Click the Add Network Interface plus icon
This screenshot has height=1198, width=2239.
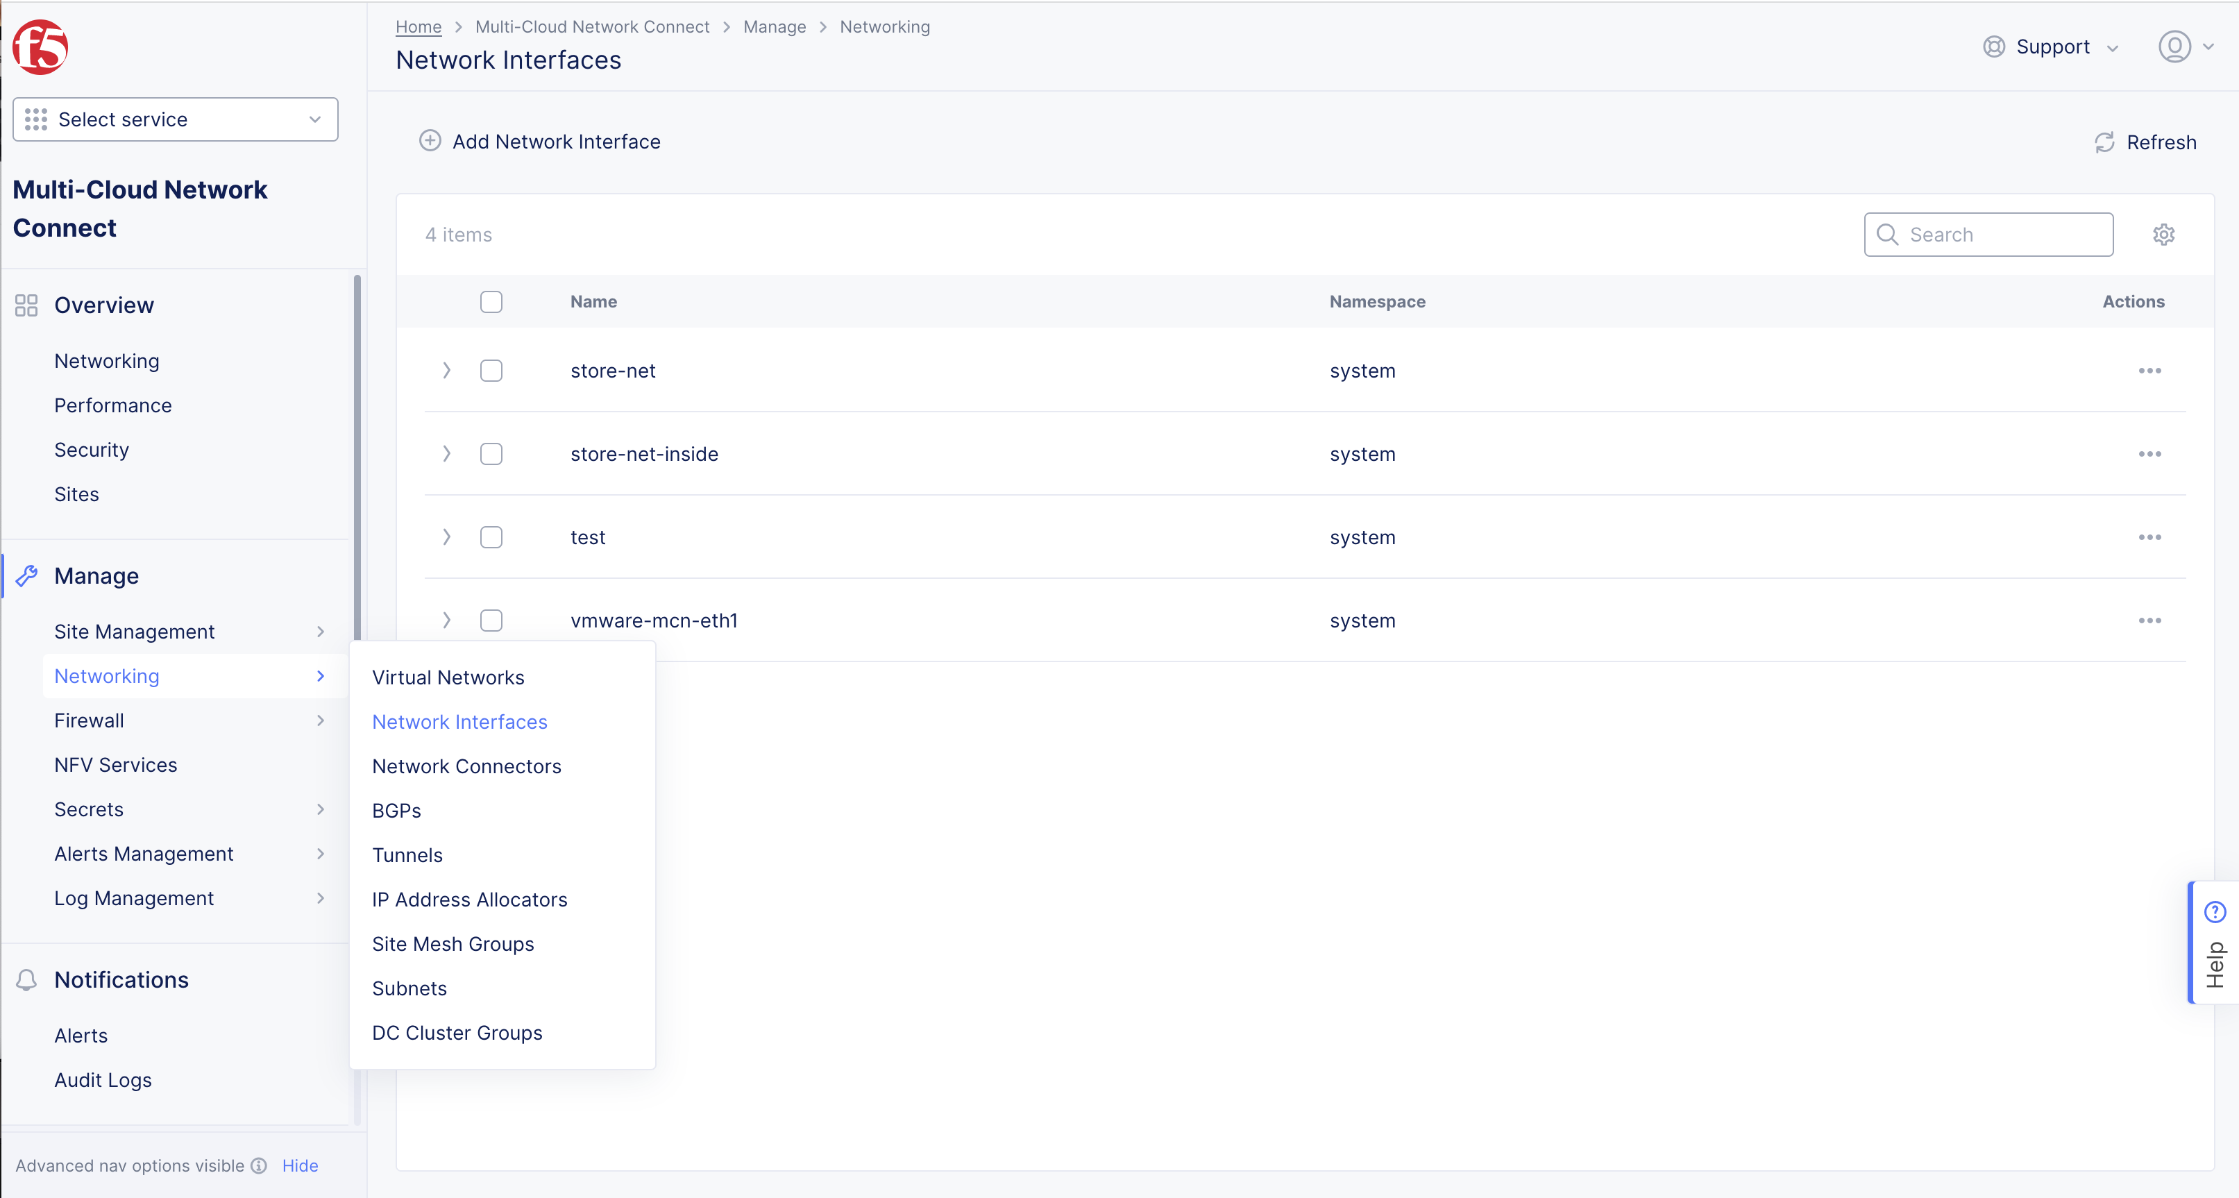pos(430,141)
